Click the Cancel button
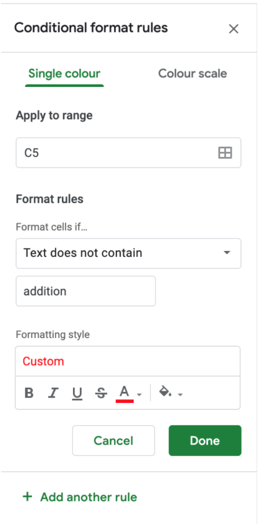The image size is (263, 524). coord(114,441)
